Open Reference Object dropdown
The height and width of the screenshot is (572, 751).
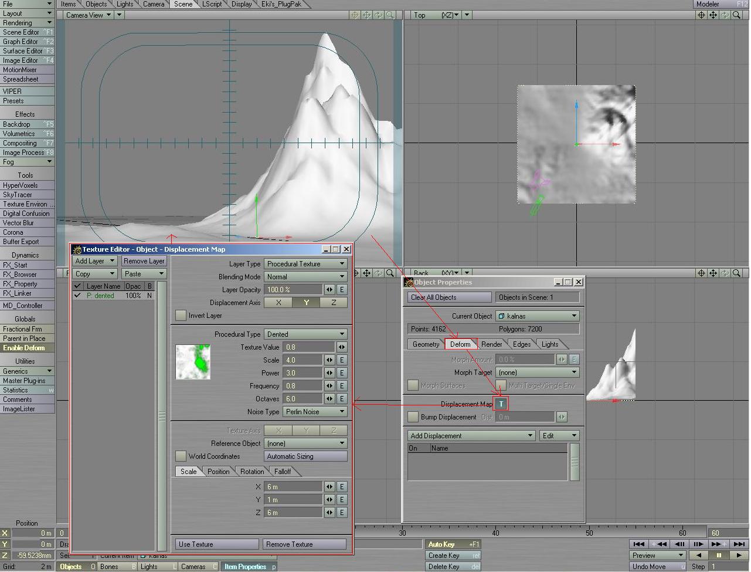pyautogui.click(x=305, y=444)
